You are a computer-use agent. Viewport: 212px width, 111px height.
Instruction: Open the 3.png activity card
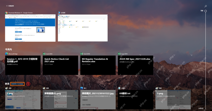(173, 100)
